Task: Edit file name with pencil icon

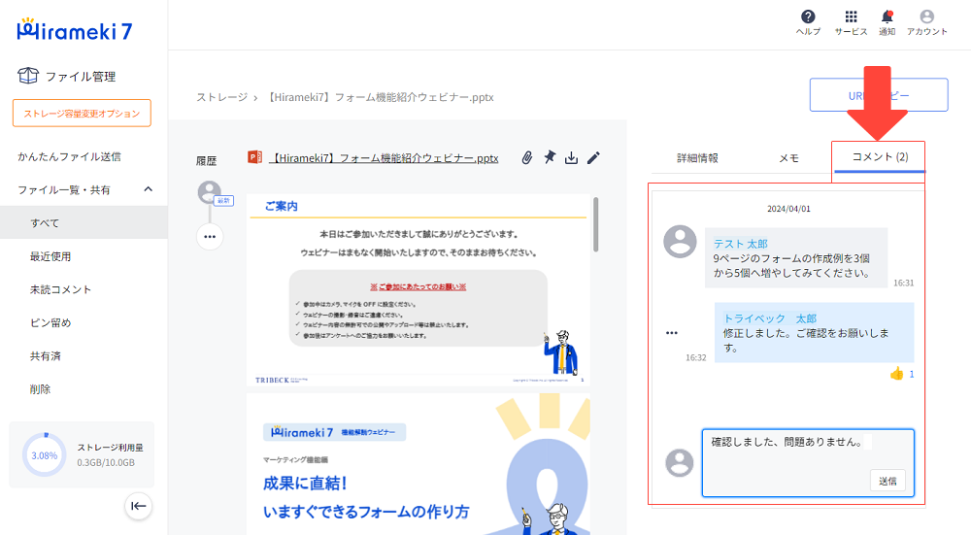Action: [593, 158]
